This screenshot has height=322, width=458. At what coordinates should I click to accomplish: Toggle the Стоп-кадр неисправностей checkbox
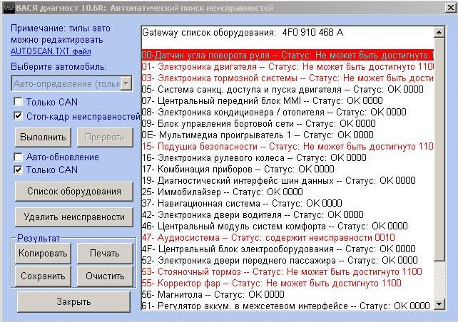pyautogui.click(x=18, y=115)
